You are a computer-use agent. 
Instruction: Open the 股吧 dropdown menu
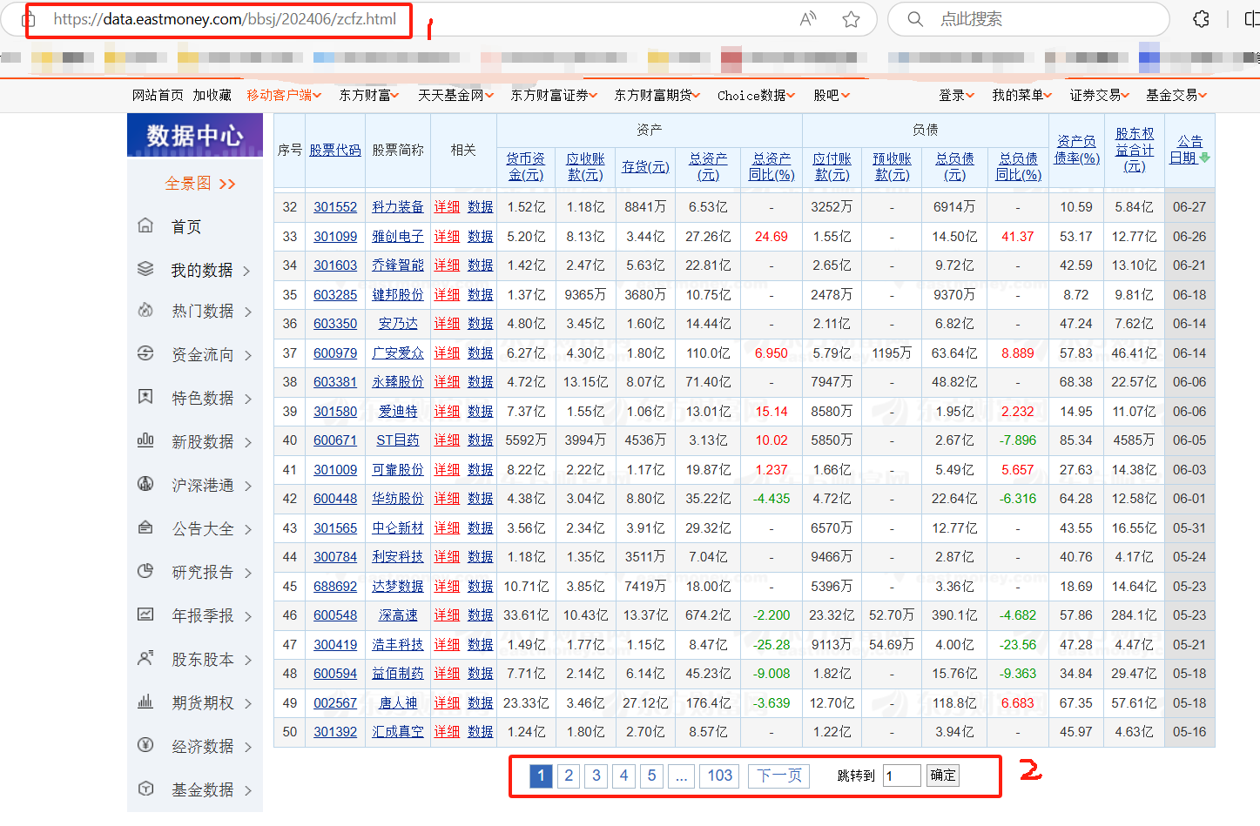tap(832, 95)
